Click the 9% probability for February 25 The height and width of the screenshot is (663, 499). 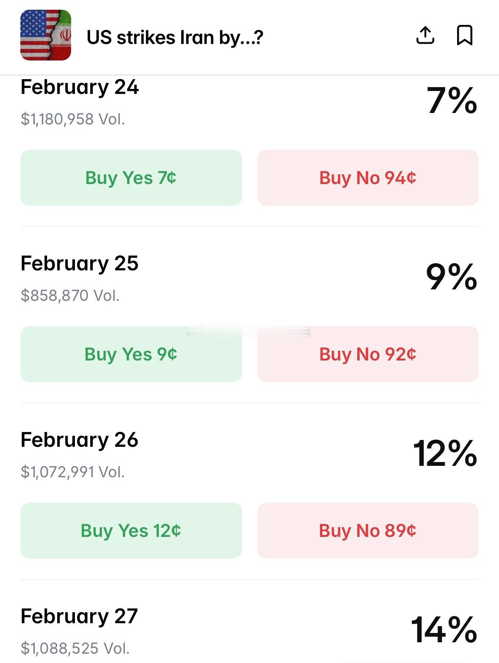(451, 277)
